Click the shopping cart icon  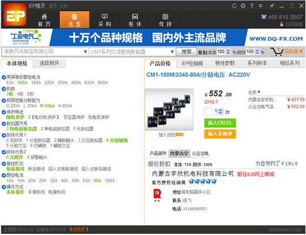click(x=277, y=52)
